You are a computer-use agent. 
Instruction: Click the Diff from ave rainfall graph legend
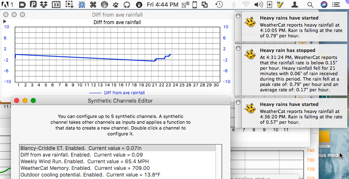117,93
